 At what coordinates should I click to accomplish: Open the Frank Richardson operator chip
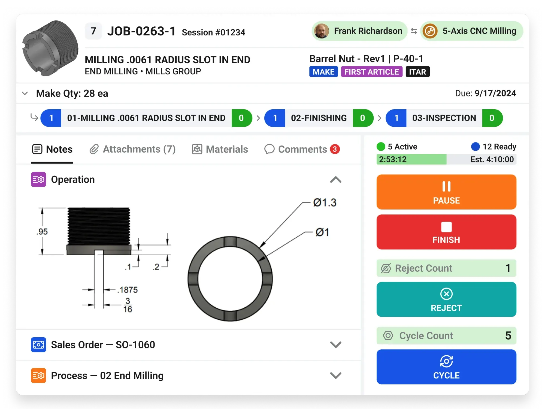359,31
